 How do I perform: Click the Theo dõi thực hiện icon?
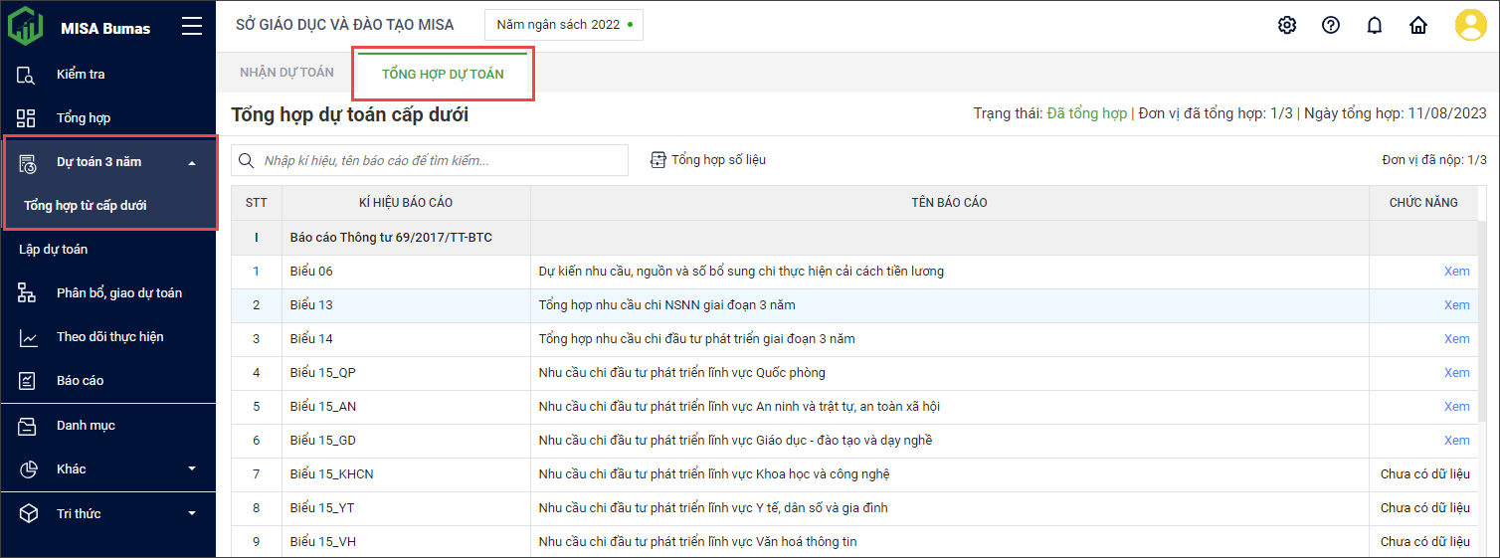tap(28, 337)
